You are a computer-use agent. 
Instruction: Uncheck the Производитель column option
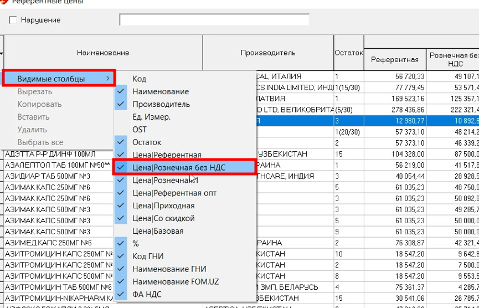(185, 104)
